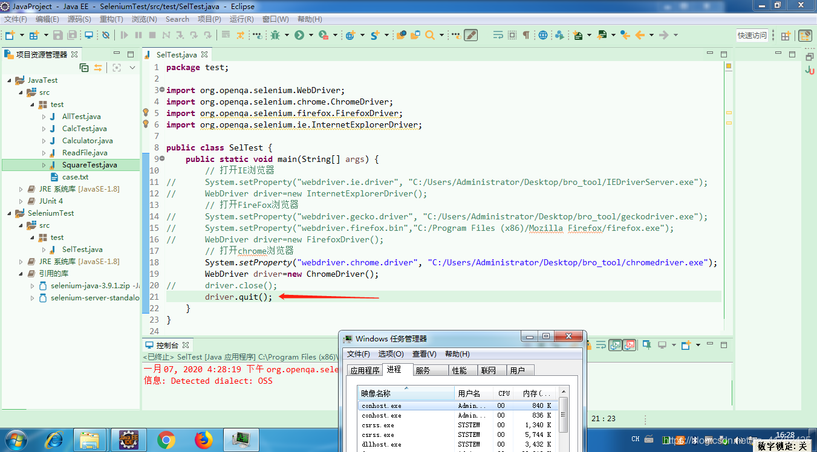817x452 pixels.
Task: Click Collapse All in project explorer
Action: pyautogui.click(x=84, y=68)
